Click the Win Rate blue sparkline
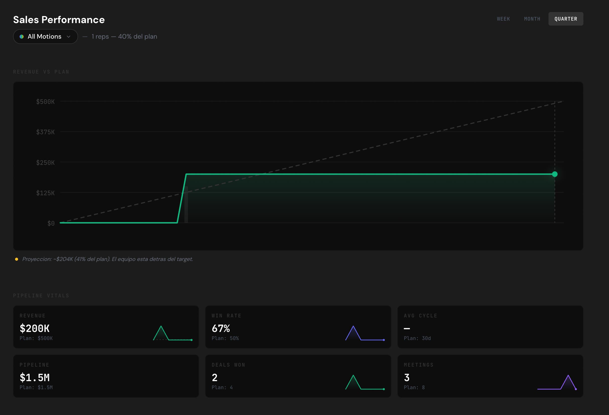Image resolution: width=609 pixels, height=415 pixels. (x=365, y=333)
